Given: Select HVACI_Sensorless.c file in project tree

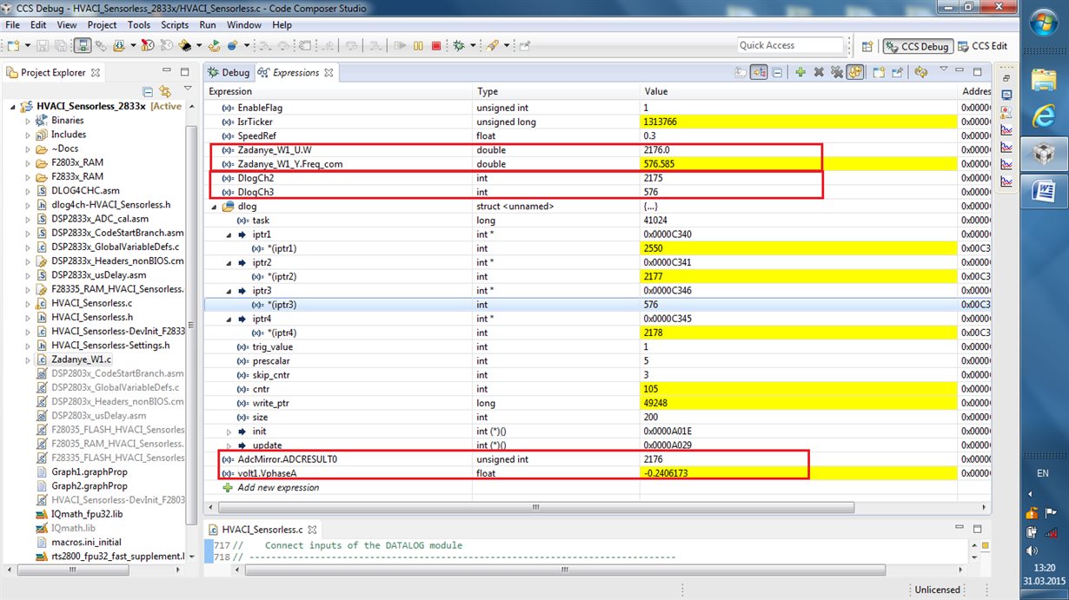Looking at the screenshot, I should (91, 303).
